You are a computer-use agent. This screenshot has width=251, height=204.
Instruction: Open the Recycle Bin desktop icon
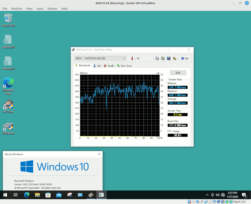(8, 20)
